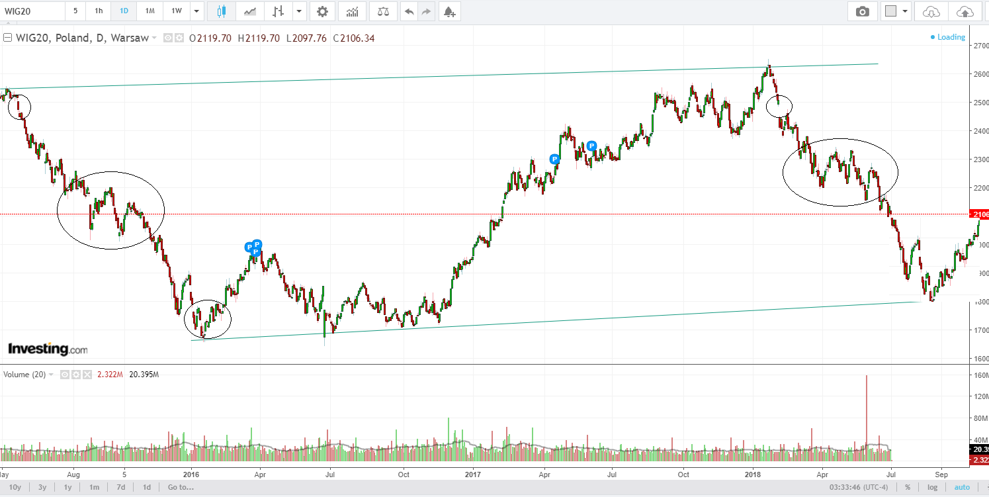The image size is (989, 497).
Task: Toggle auto scale on the price axis
Action: 962,487
